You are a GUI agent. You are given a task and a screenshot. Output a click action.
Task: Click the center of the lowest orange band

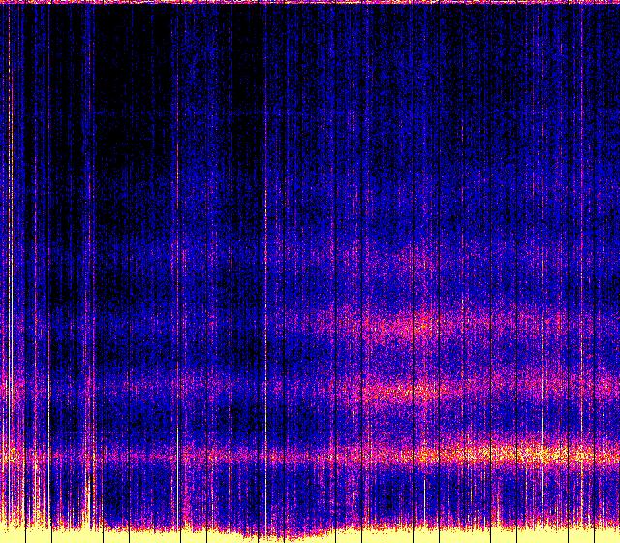click(x=310, y=454)
